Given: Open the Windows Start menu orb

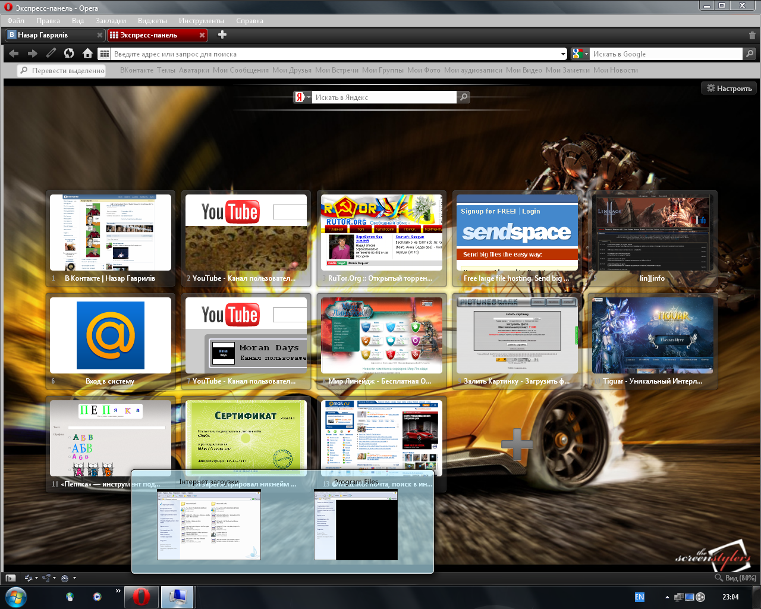Looking at the screenshot, I should tap(16, 597).
